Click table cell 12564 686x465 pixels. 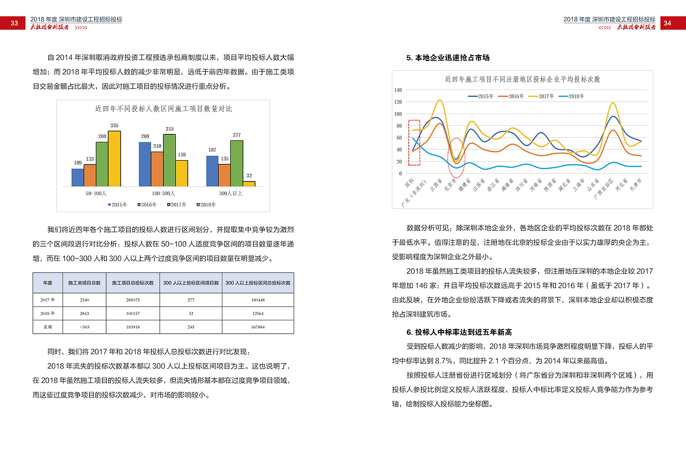coord(258,313)
